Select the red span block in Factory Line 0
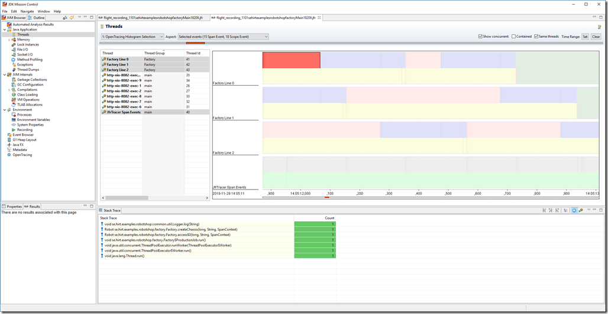 pos(291,60)
